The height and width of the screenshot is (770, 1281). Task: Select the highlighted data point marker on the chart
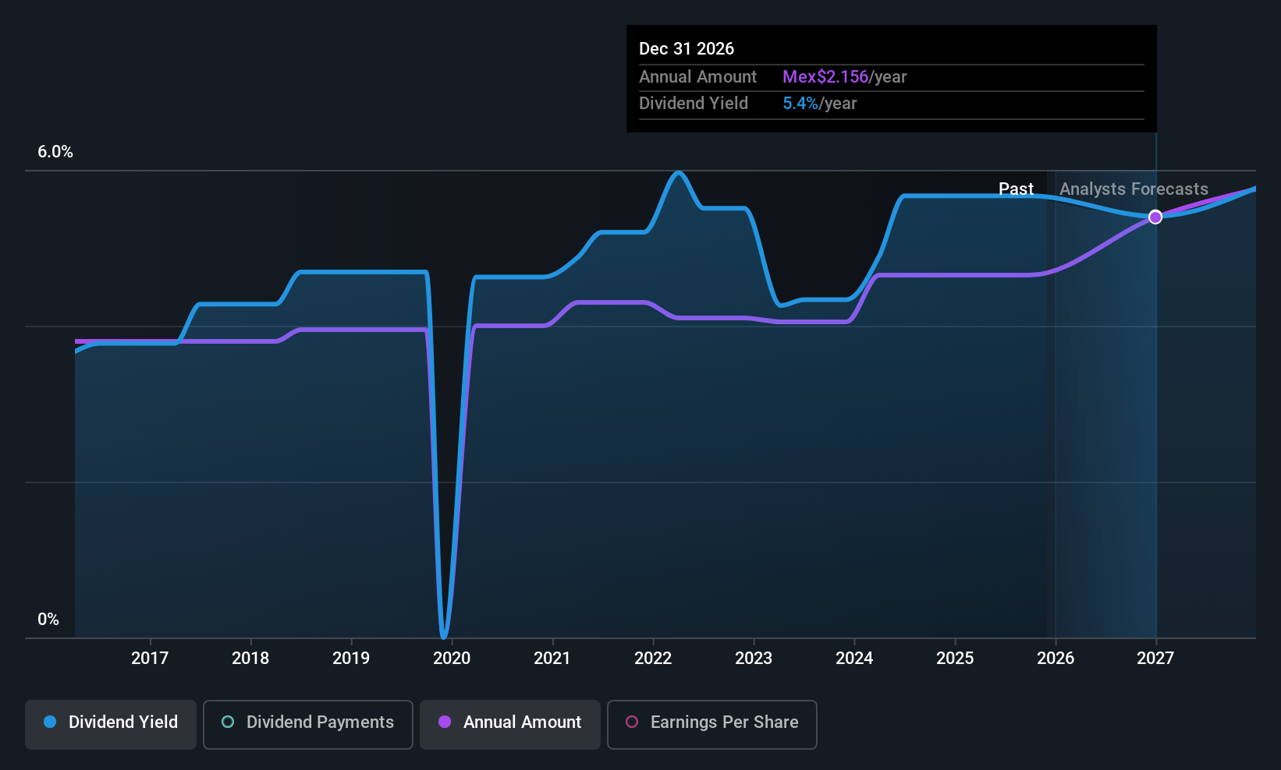[x=1155, y=217]
